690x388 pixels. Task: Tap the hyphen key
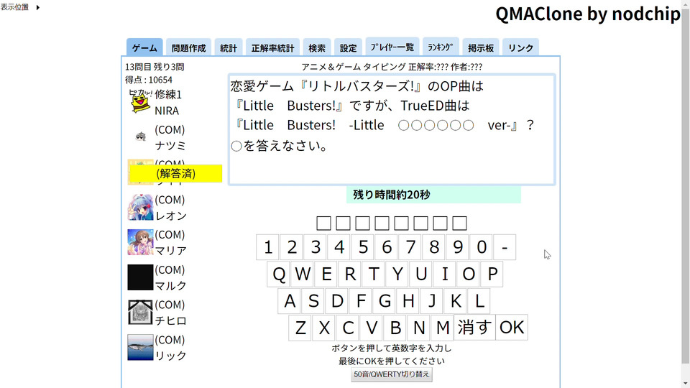coord(505,247)
